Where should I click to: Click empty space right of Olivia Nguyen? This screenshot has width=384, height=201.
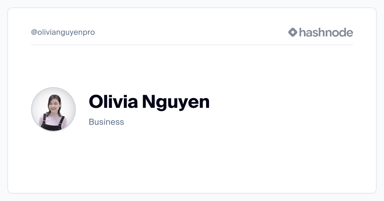(288, 102)
